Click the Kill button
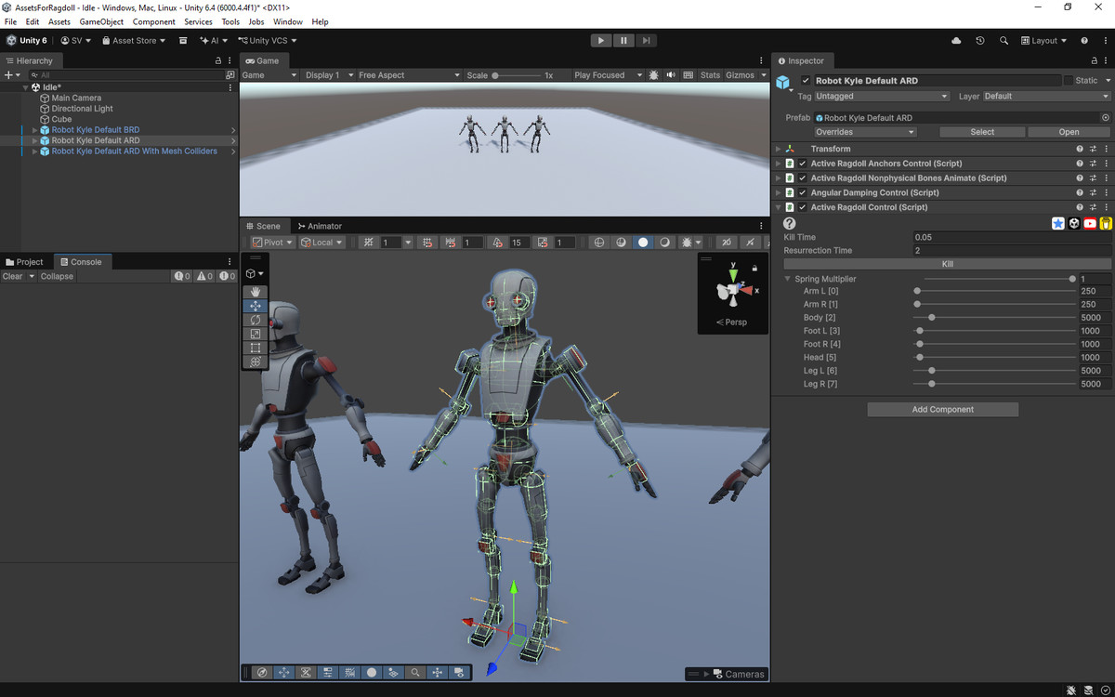This screenshot has height=697, width=1115. pos(948,264)
